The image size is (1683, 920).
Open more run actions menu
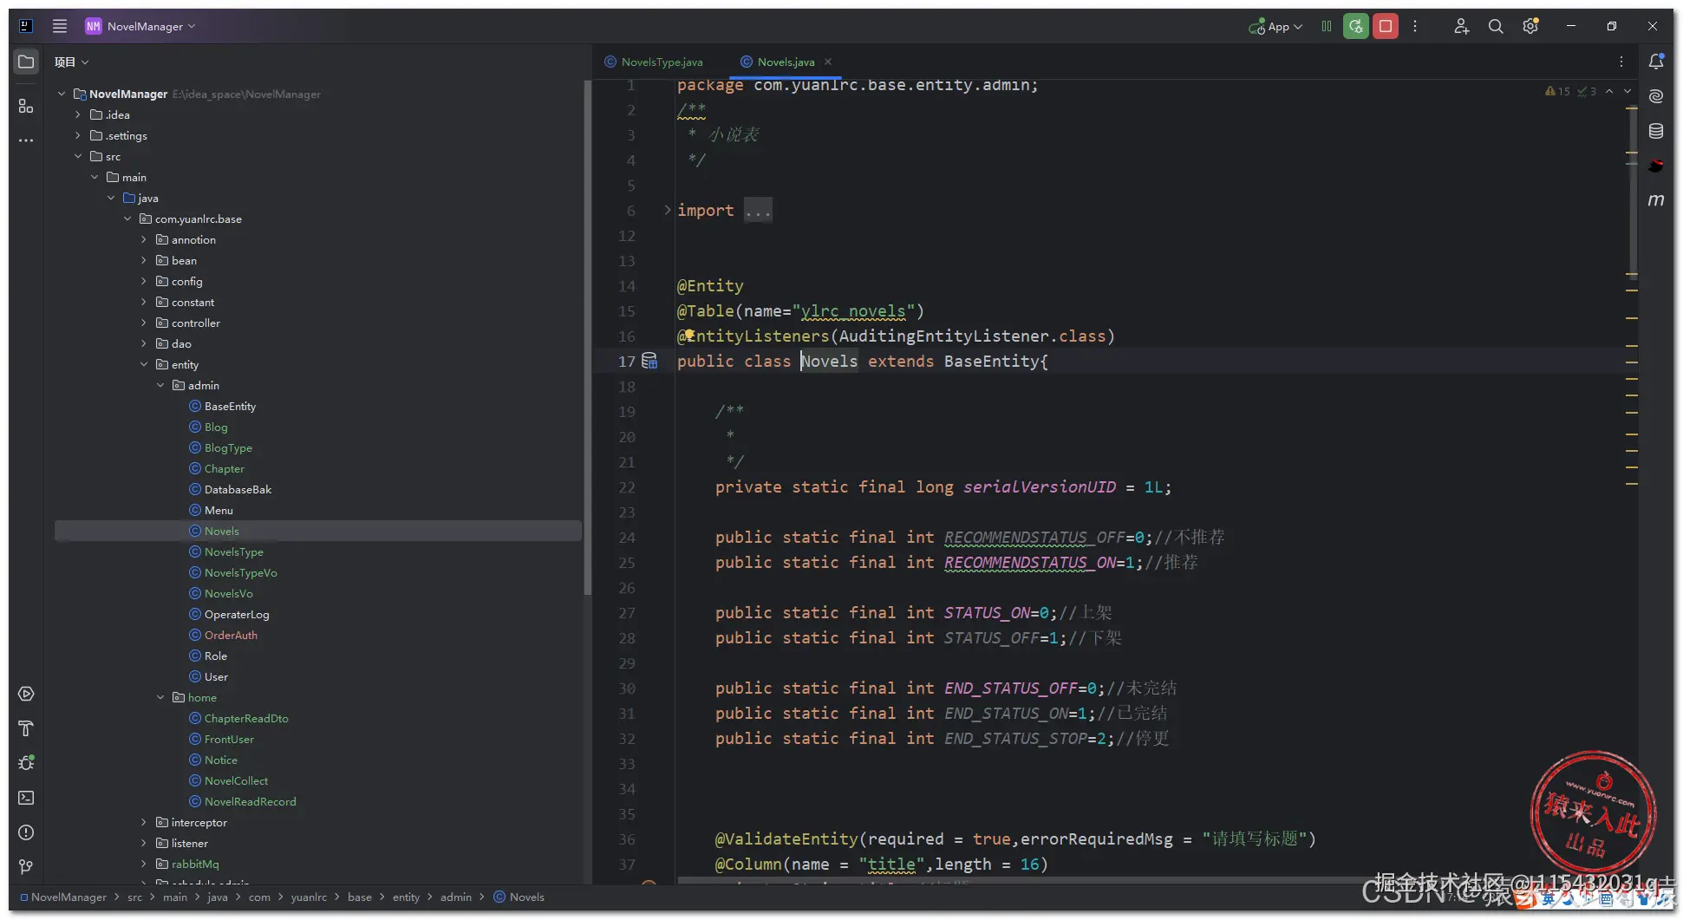click(x=1415, y=26)
